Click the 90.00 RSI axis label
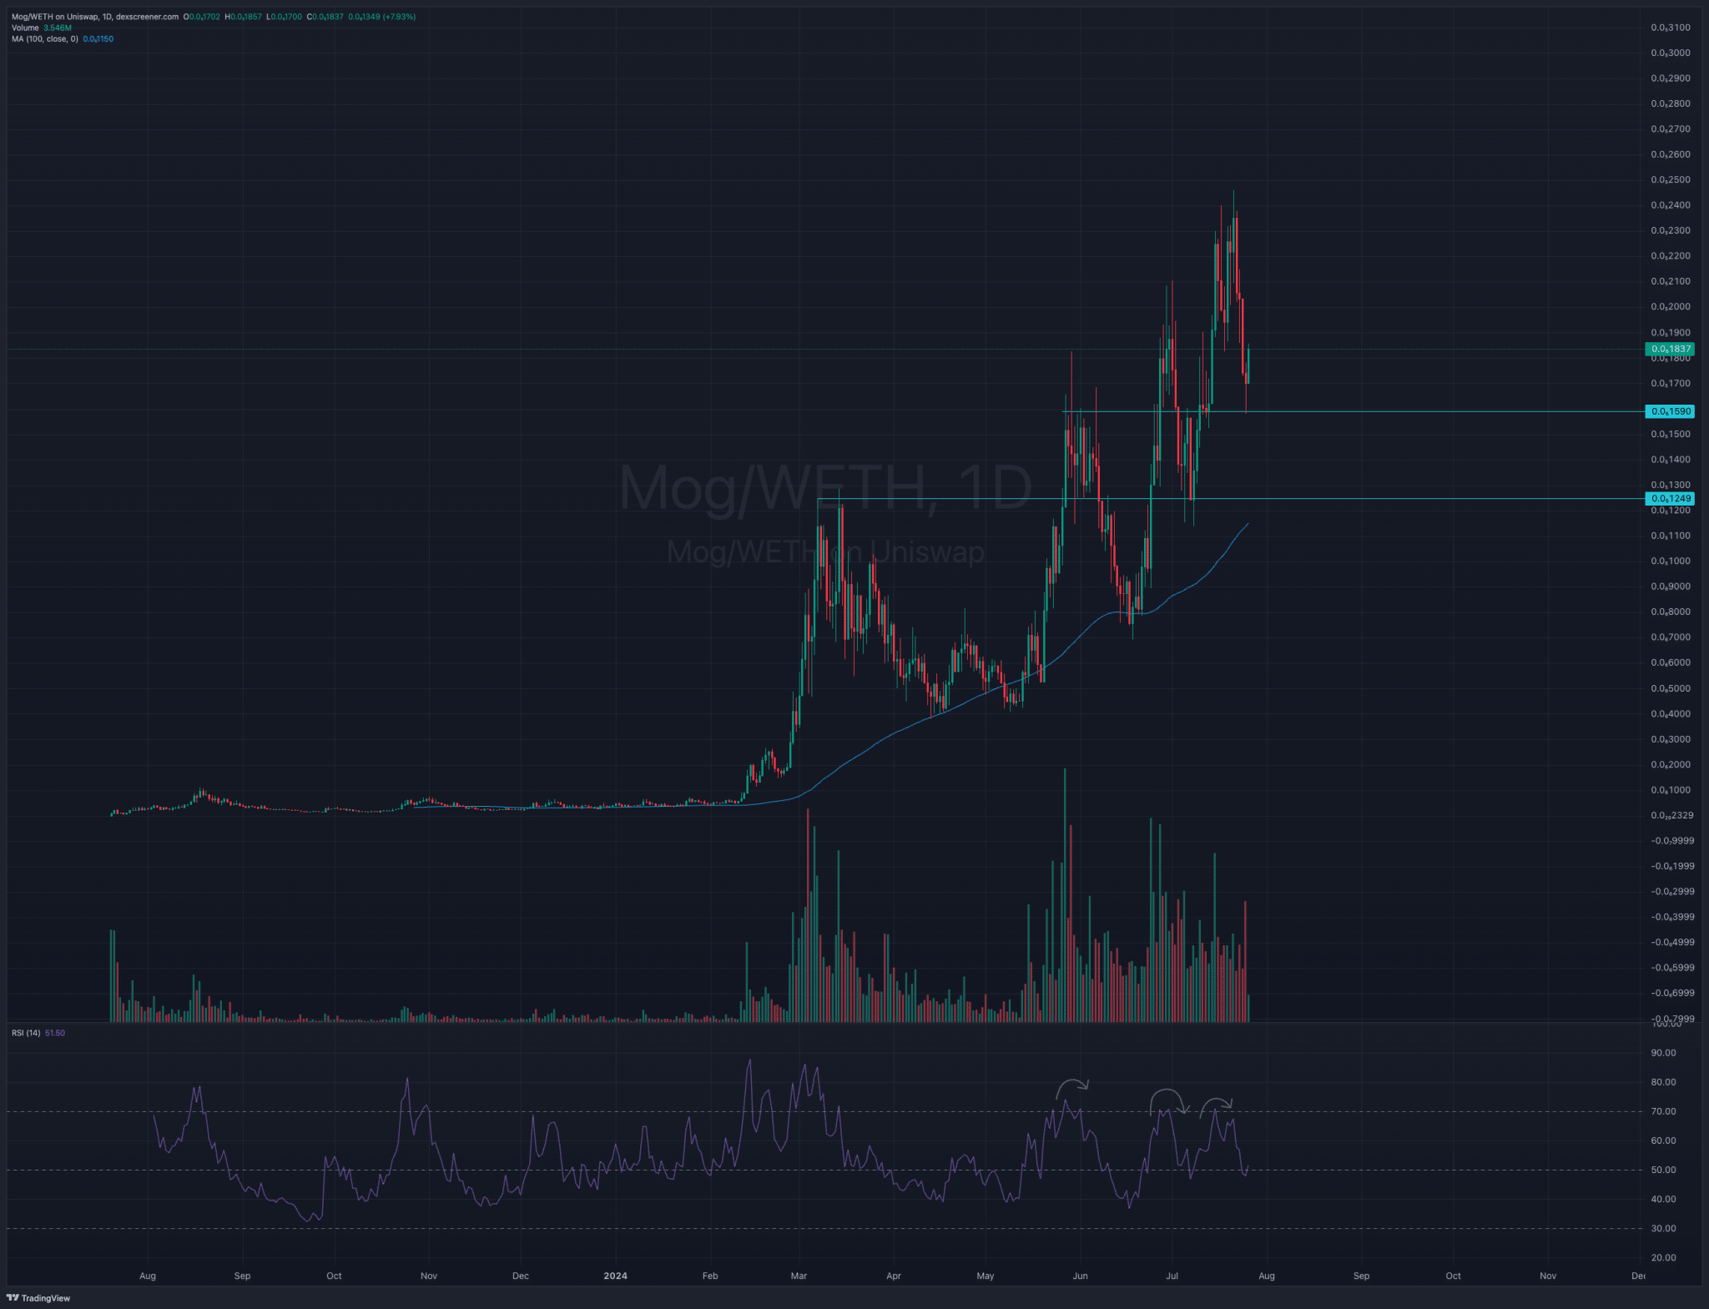Screen dimensions: 1709x1309 coord(1663,1053)
